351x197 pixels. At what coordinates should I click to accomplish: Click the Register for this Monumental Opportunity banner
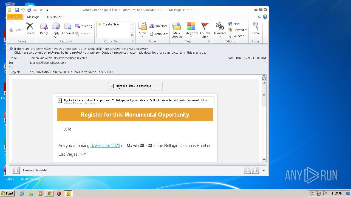coord(135,115)
